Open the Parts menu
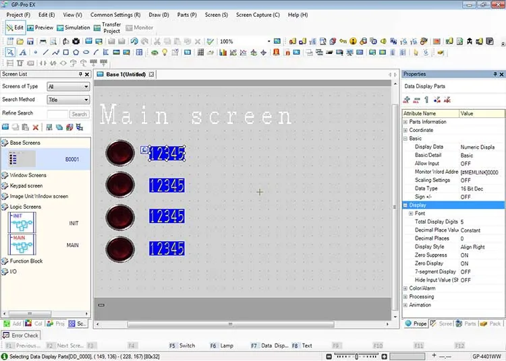Image resolution: width=506 pixels, height=361 pixels. [x=187, y=15]
